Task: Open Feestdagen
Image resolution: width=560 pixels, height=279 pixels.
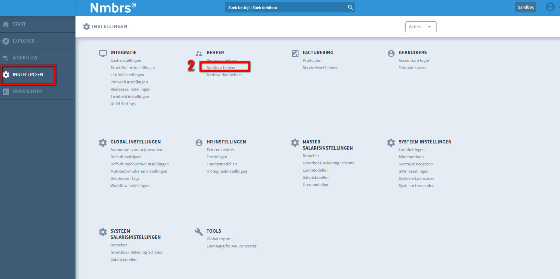Action: click(x=217, y=157)
